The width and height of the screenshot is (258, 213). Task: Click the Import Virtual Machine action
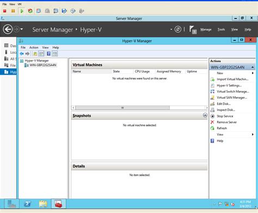232,80
